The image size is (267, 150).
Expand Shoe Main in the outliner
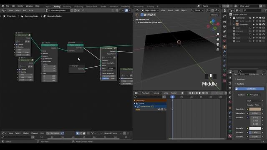point(234,25)
